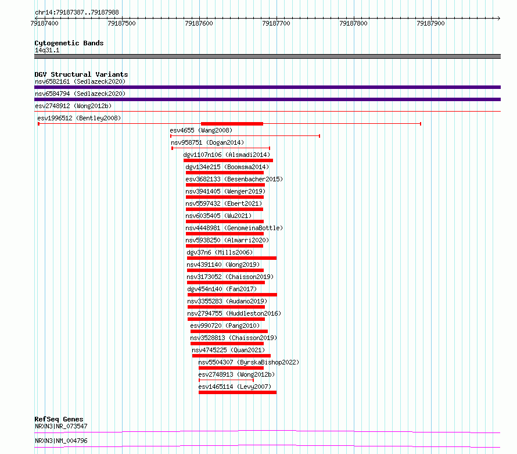Open nsv3173052 (Chaisson2019) label
This screenshot has height=454, width=517.
pos(230,277)
